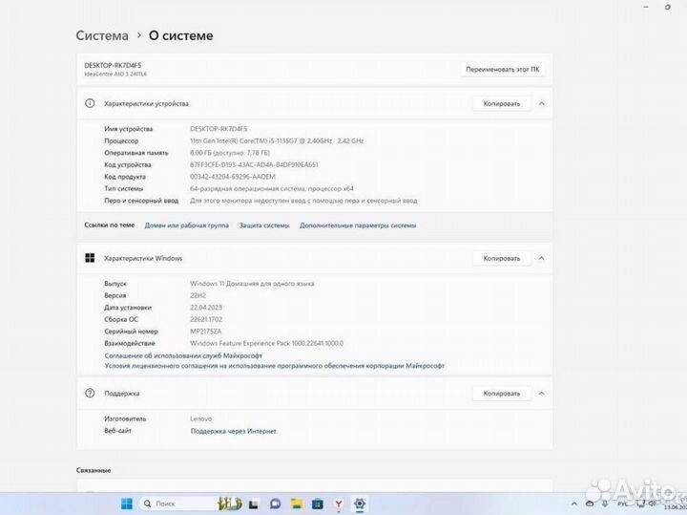Click the Перо и сенсорный ввод label
The width and height of the screenshot is (687, 515).
(141, 201)
